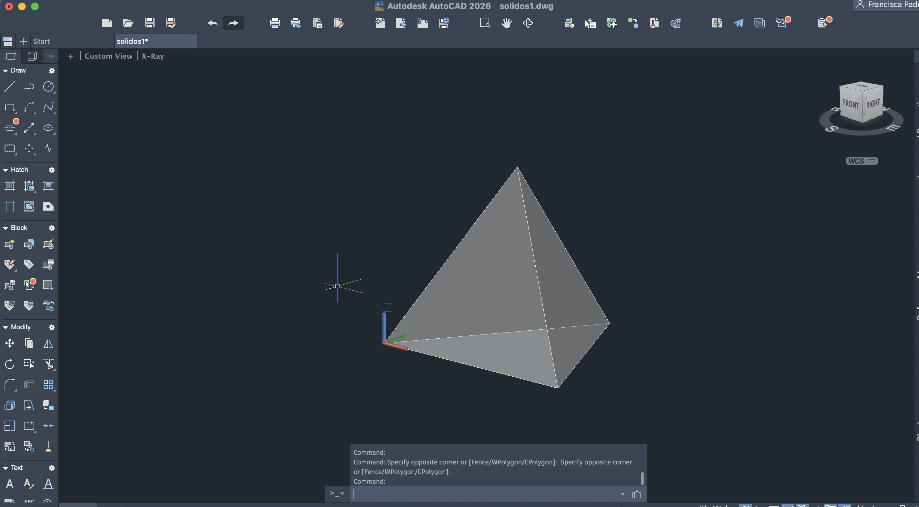
Task: Select the solidos1* drawing tab
Action: [132, 41]
